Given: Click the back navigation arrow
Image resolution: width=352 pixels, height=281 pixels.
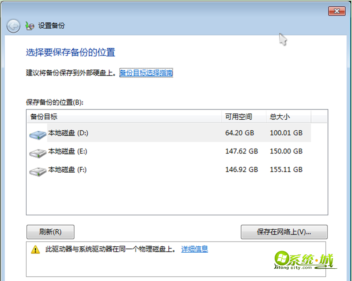Looking at the screenshot, I should [13, 26].
